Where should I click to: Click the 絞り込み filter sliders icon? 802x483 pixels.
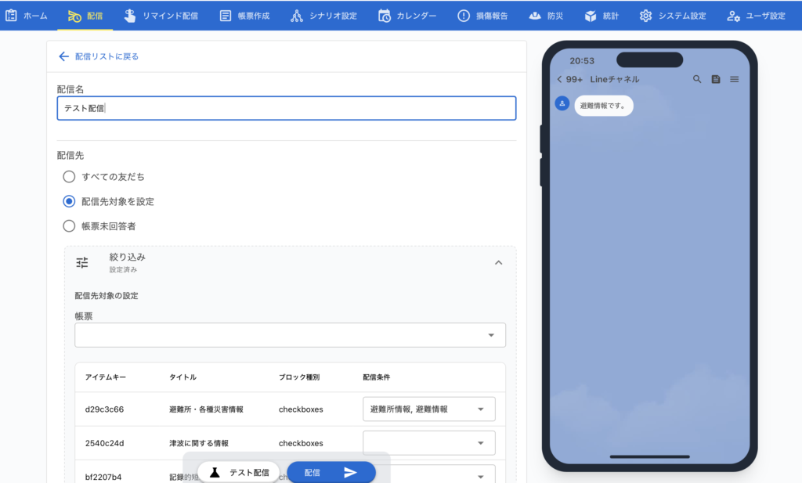coord(82,263)
